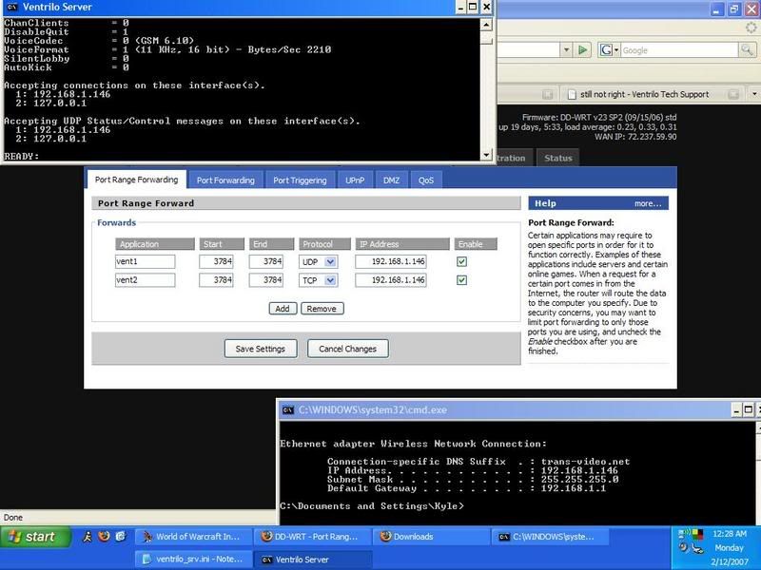Screen dimensions: 761x570
Task: Click the Remove button under Forwards
Action: (x=322, y=309)
